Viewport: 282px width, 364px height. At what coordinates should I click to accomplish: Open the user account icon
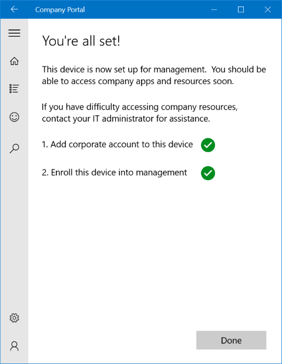[x=14, y=346]
